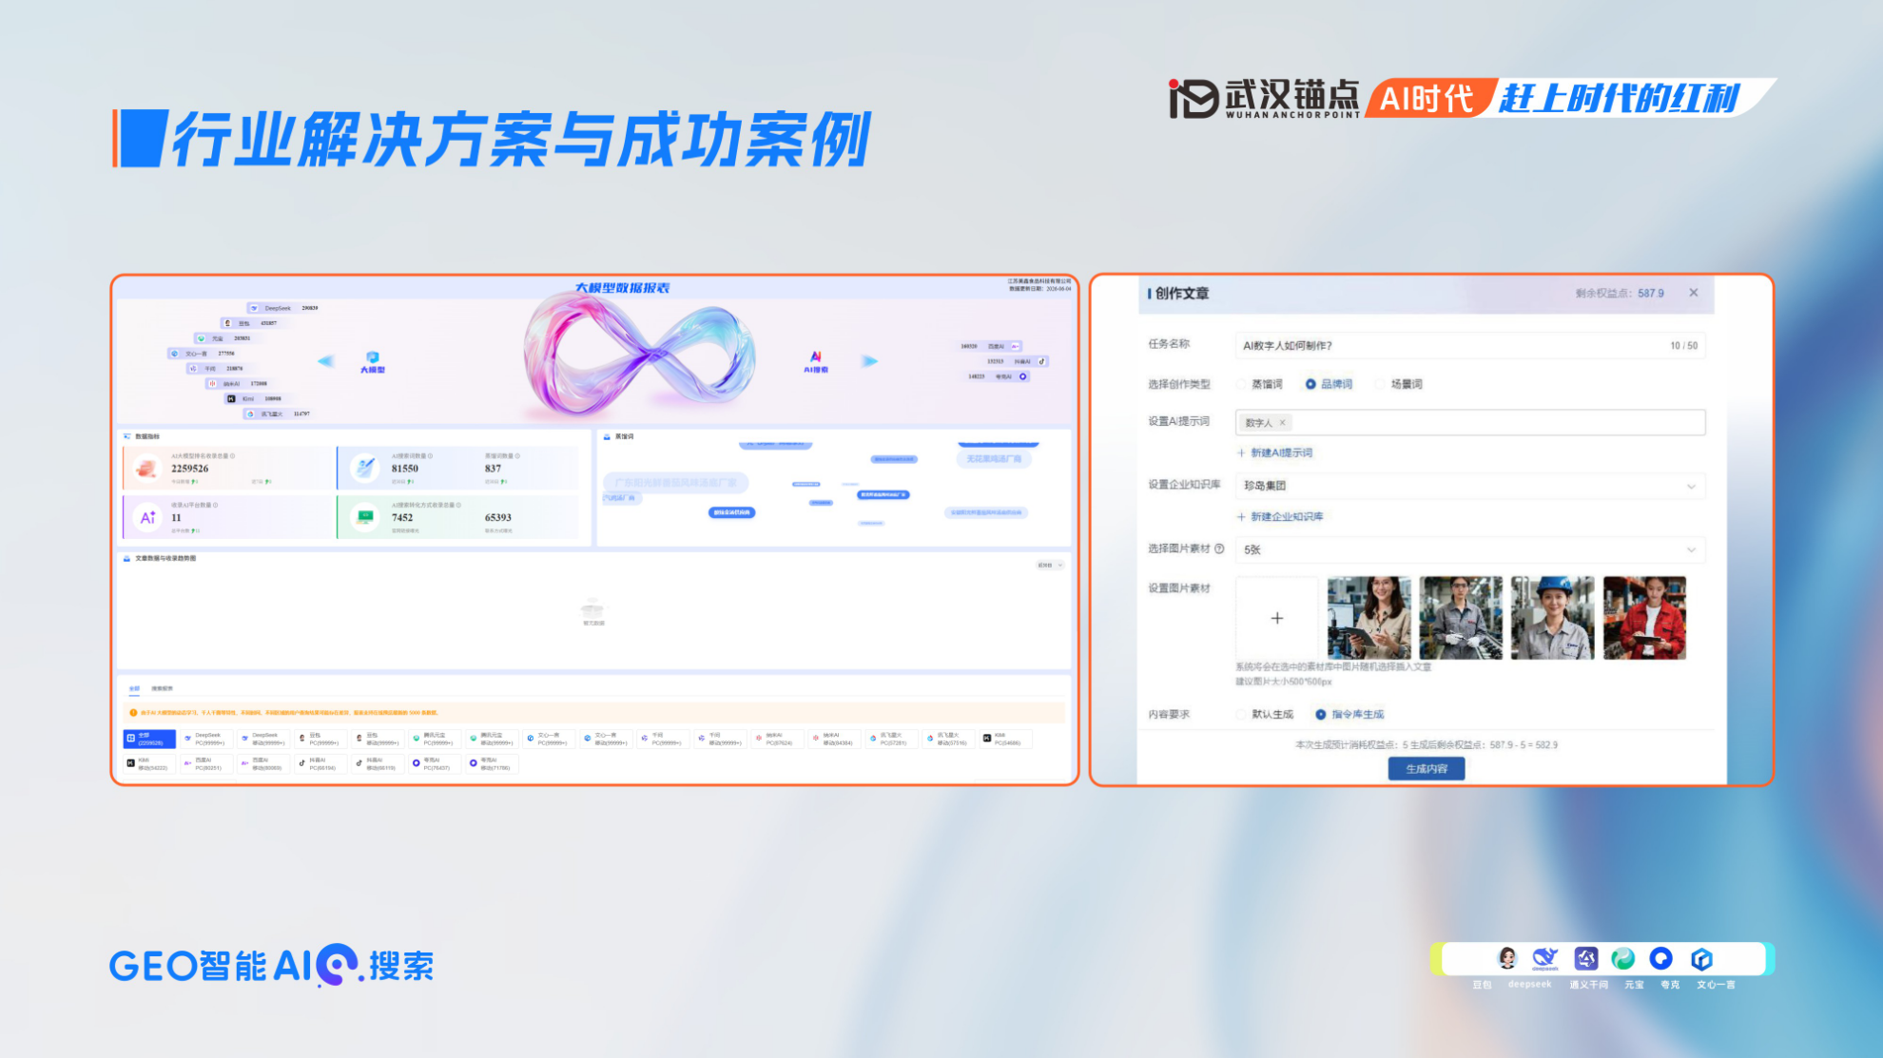Select the woman holding tablet thumbnail
The width and height of the screenshot is (1883, 1058).
1369,618
